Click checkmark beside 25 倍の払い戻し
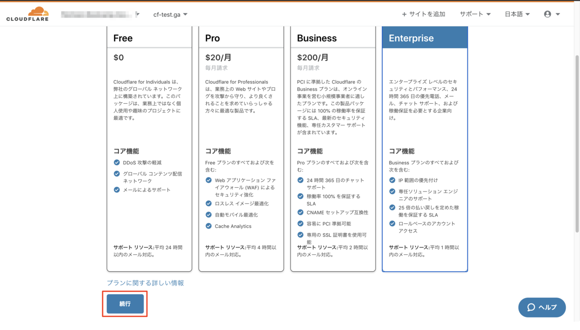The width and height of the screenshot is (580, 330). tap(392, 207)
